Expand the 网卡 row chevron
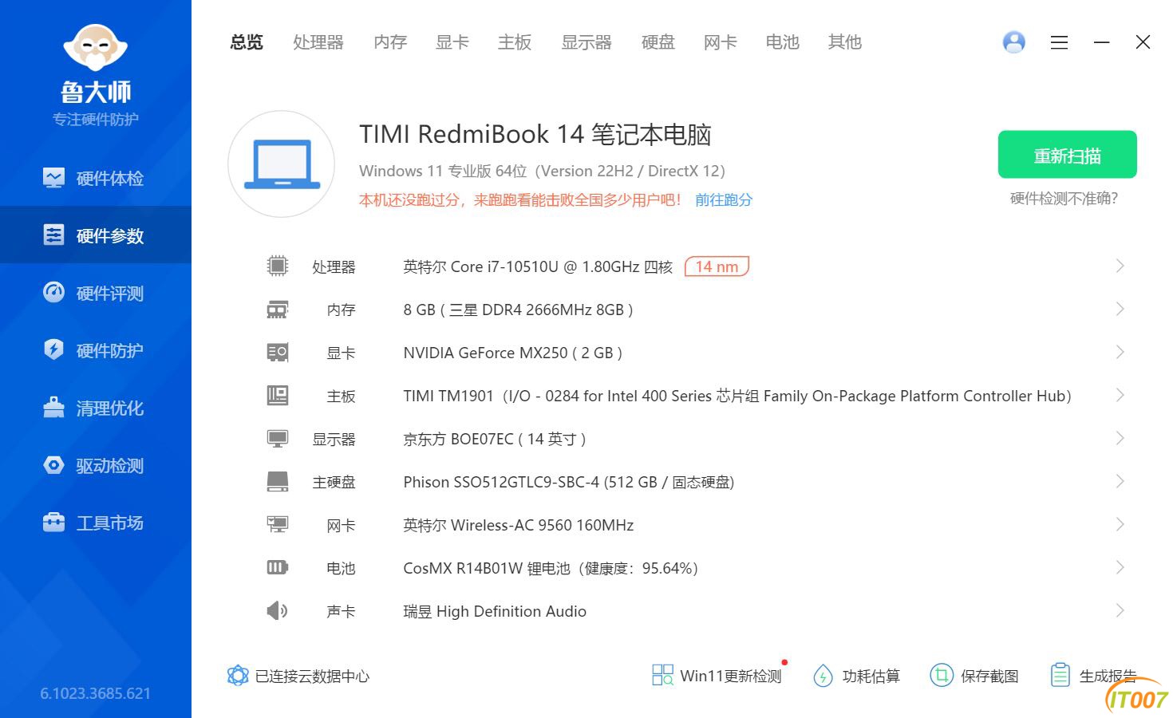This screenshot has height=718, width=1173. click(x=1120, y=524)
